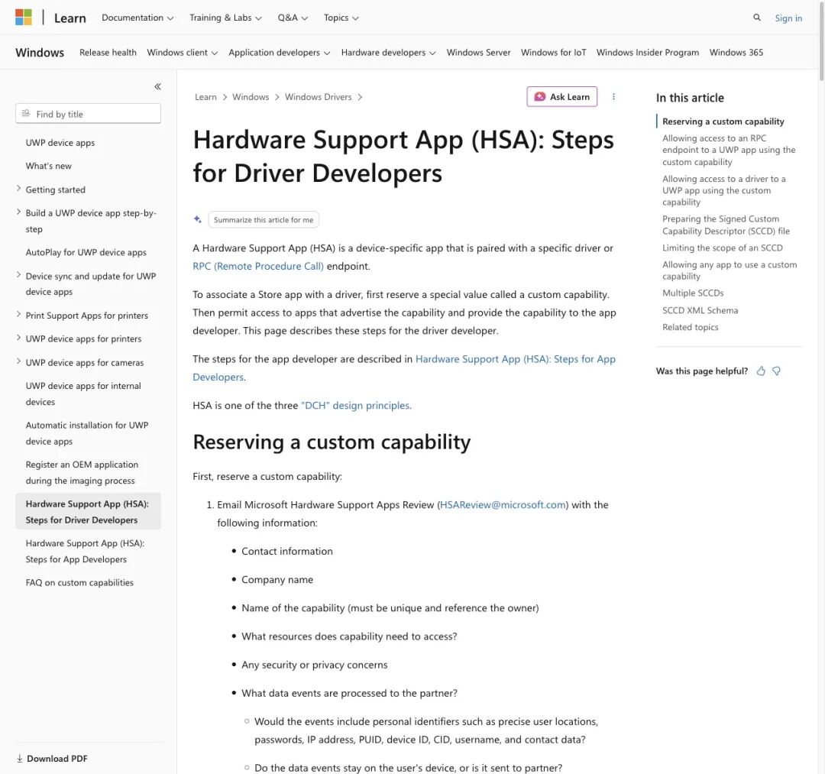Expand the Getting started tree node
825x774 pixels.
[19, 189]
